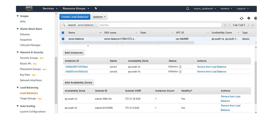
Task: Sort by the VPC ID column header
Action: 180,33
